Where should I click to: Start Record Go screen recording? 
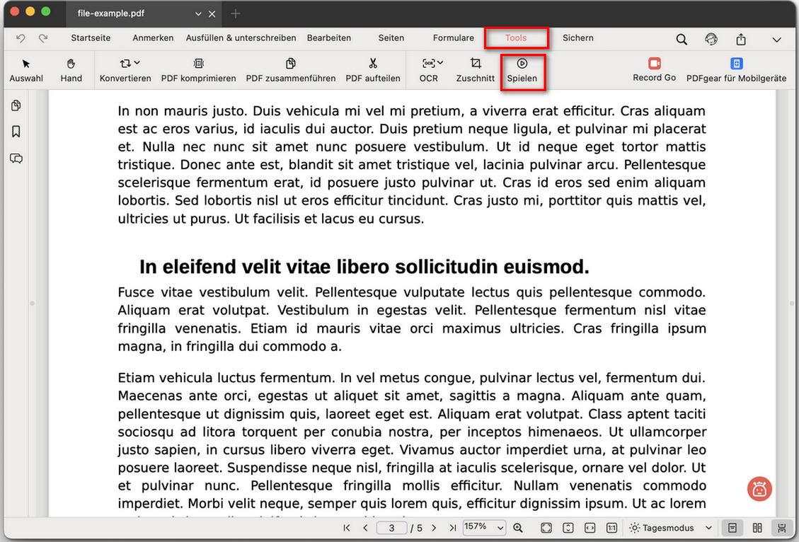[654, 70]
